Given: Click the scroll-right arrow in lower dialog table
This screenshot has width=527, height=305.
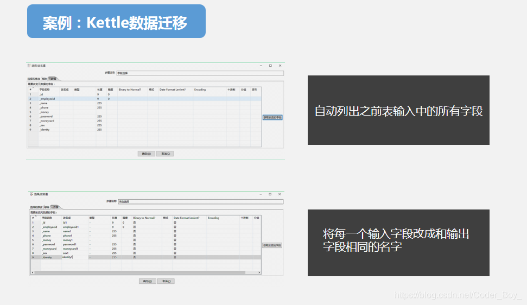Looking at the screenshot, I should (x=259, y=272).
